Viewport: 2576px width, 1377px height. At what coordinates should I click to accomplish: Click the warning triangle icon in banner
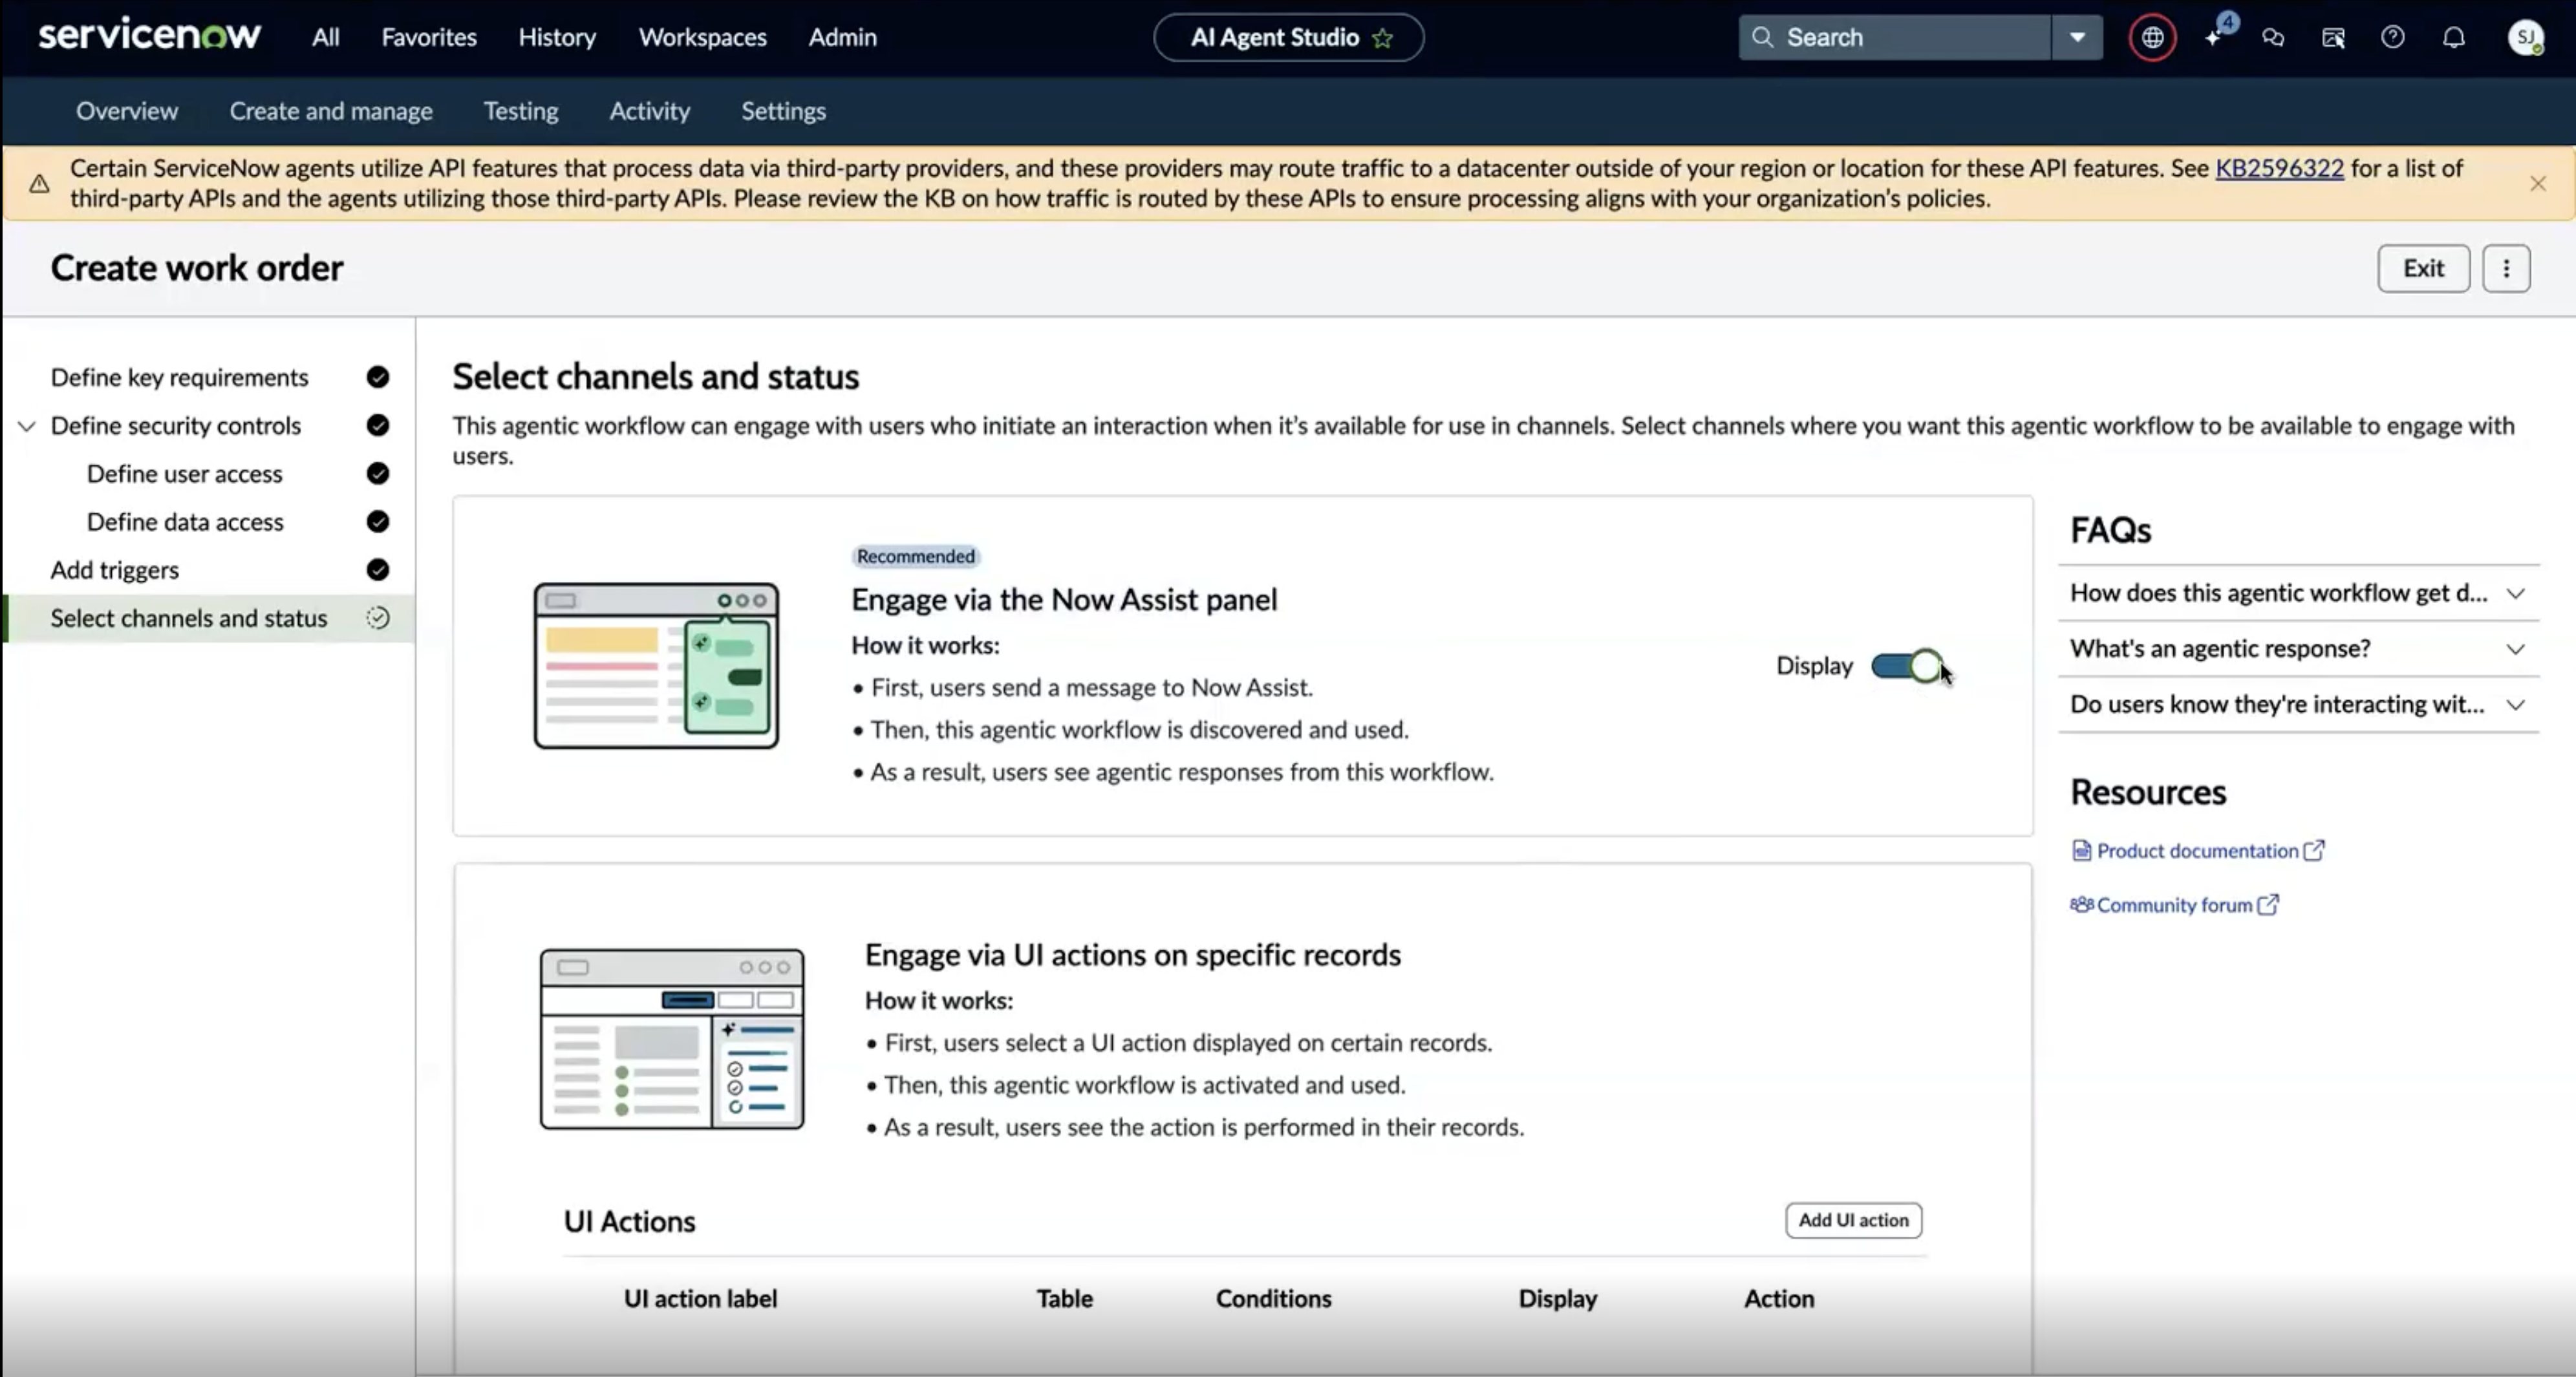point(39,183)
